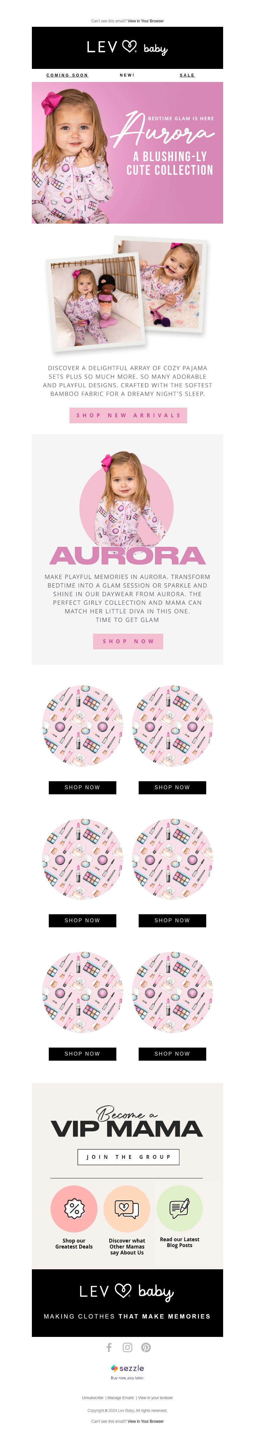
Task: Open the COMING SOON nav item
Action: [x=67, y=75]
